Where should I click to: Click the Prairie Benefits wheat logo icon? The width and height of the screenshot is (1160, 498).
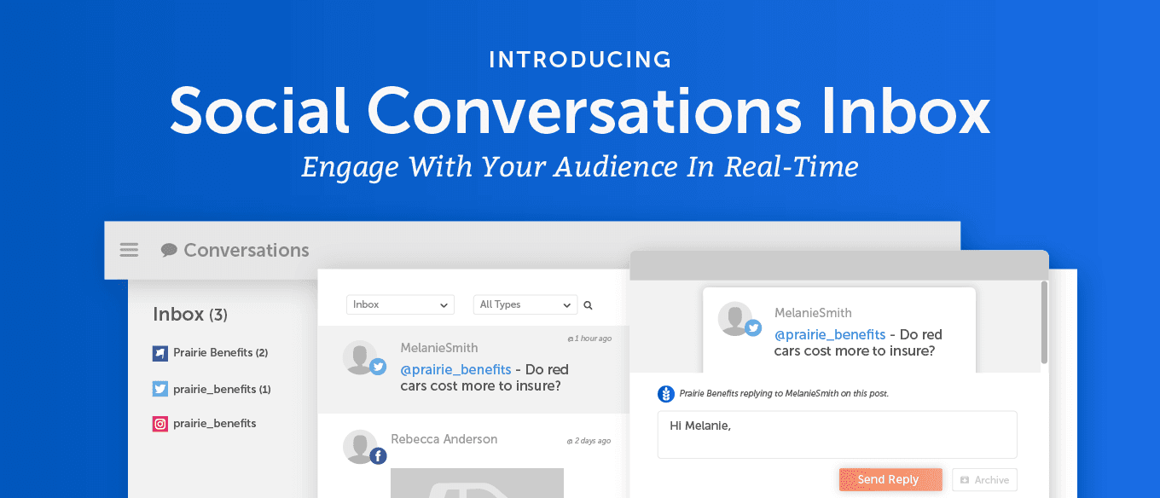(x=666, y=394)
